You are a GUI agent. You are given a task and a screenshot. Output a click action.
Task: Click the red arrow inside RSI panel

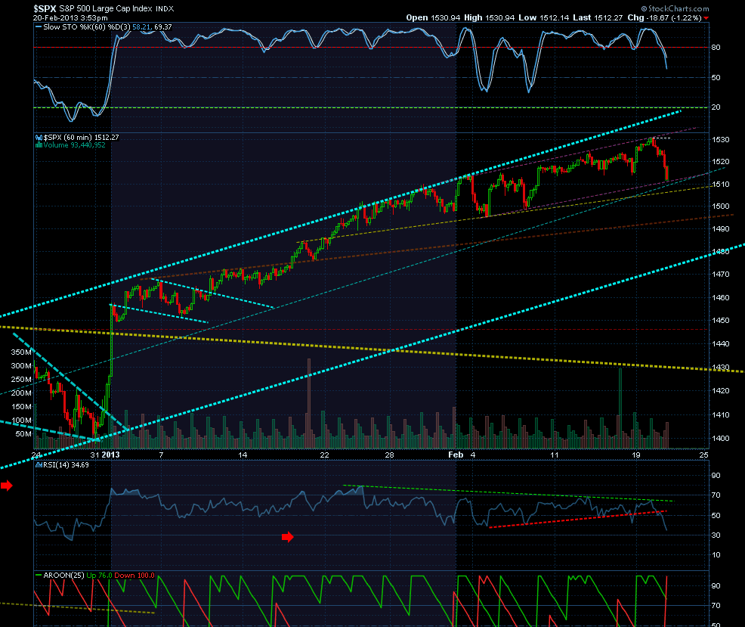(x=287, y=537)
